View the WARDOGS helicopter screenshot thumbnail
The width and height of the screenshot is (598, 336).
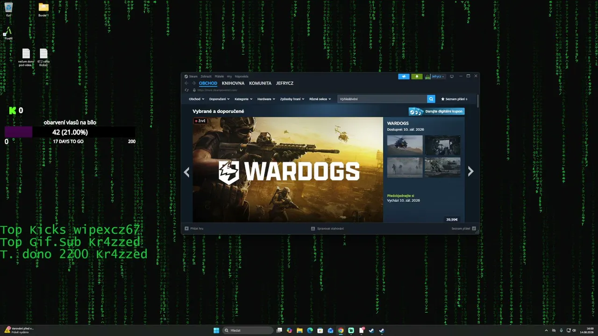(x=405, y=145)
